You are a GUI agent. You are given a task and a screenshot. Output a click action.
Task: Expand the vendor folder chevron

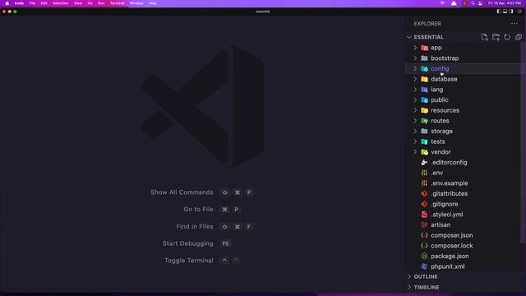point(415,151)
